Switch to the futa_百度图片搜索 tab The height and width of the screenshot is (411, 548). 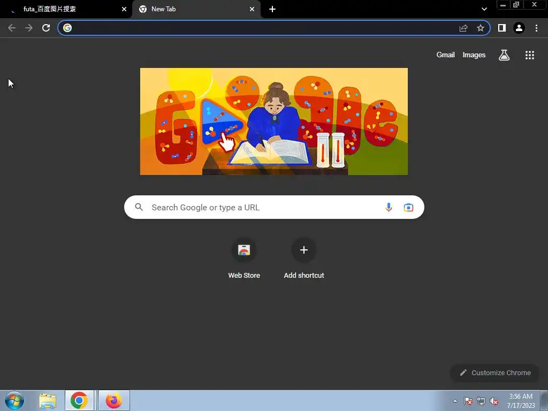point(66,9)
